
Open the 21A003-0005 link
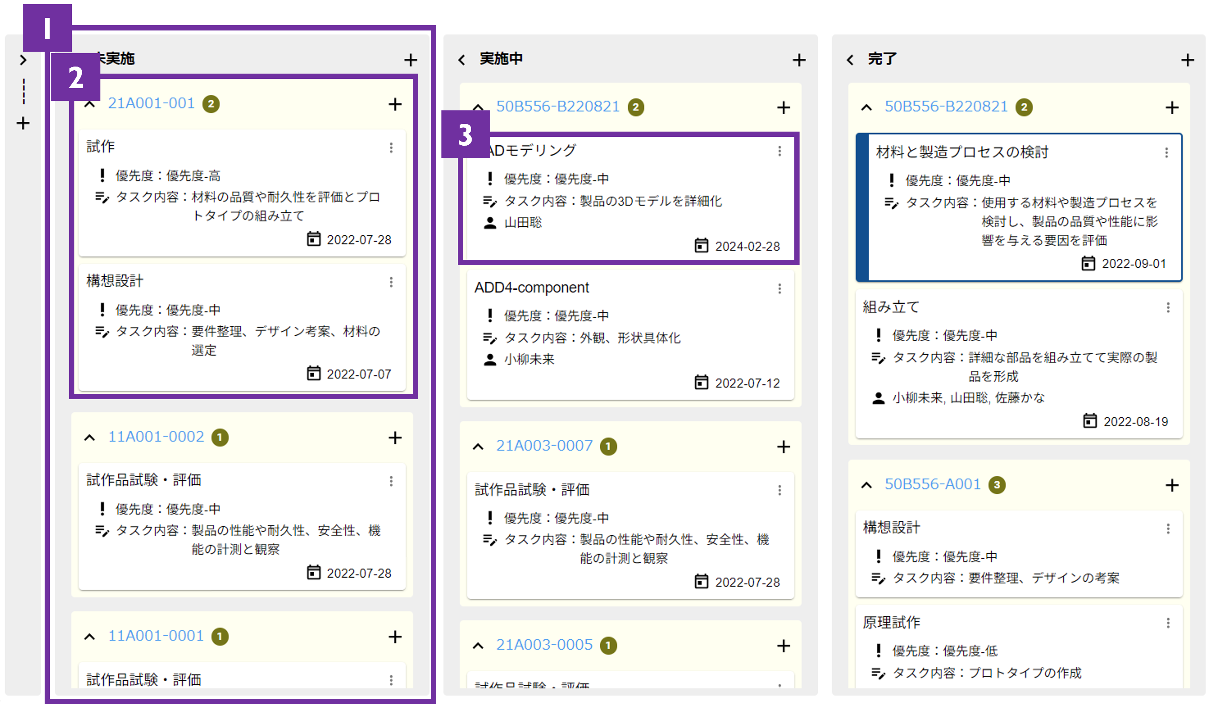coord(544,645)
